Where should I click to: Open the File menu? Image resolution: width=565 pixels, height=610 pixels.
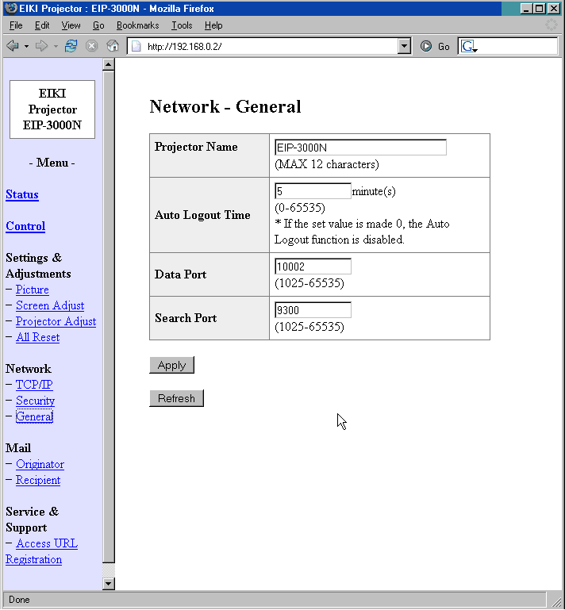(x=16, y=25)
